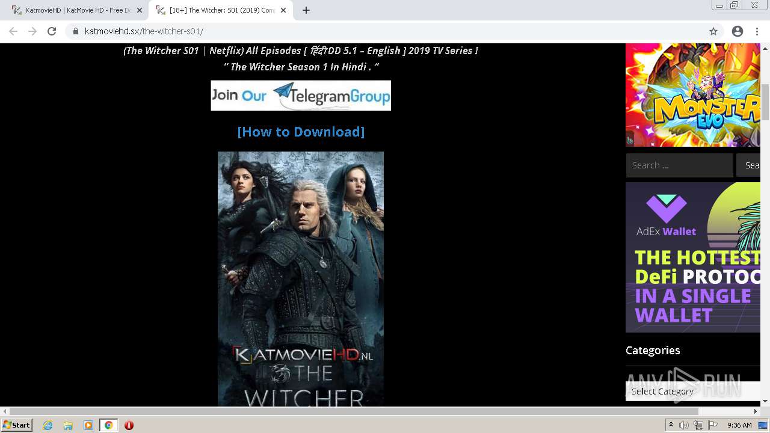Click the 9:36 AM clock

click(x=739, y=425)
